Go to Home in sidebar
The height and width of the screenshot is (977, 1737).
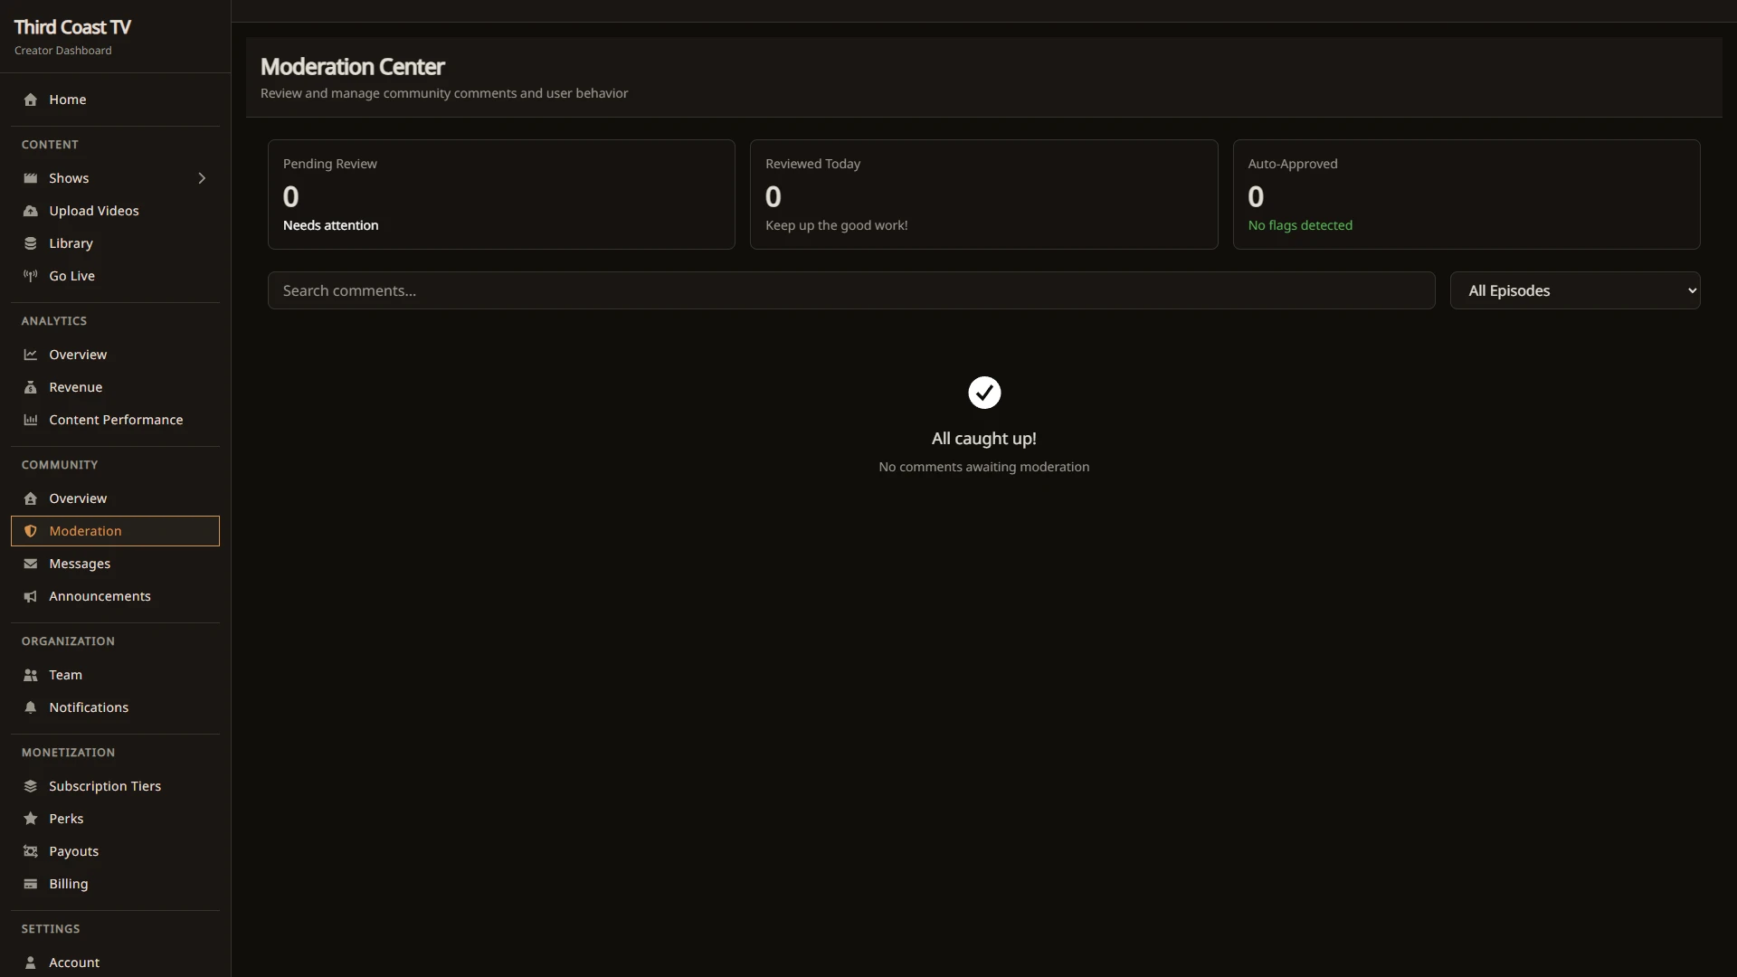(115, 100)
